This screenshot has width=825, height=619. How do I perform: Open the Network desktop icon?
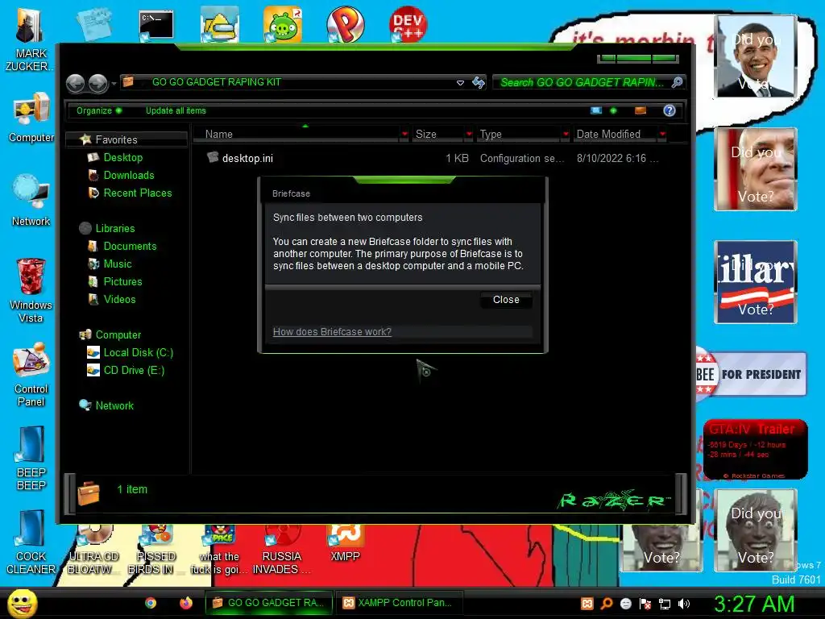(31, 199)
